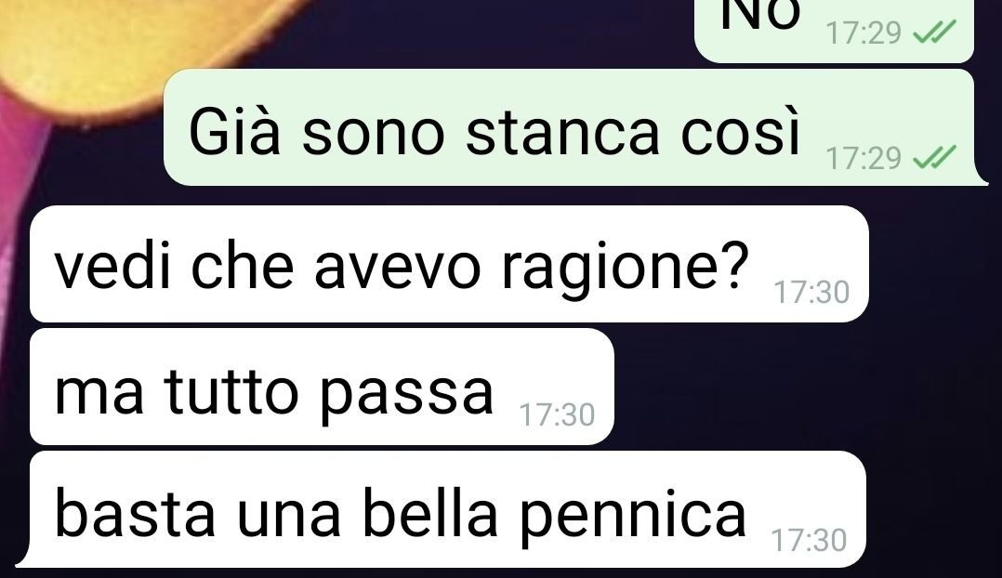Viewport: 1002px width, 578px height.
Task: Click the double-check read receipt on 'No'
Action: point(934,32)
